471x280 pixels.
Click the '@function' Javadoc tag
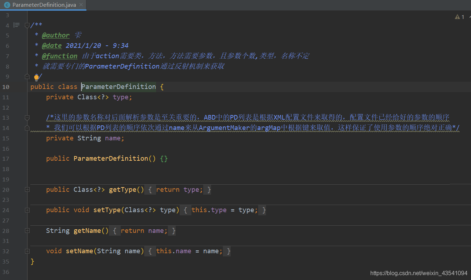pos(60,56)
